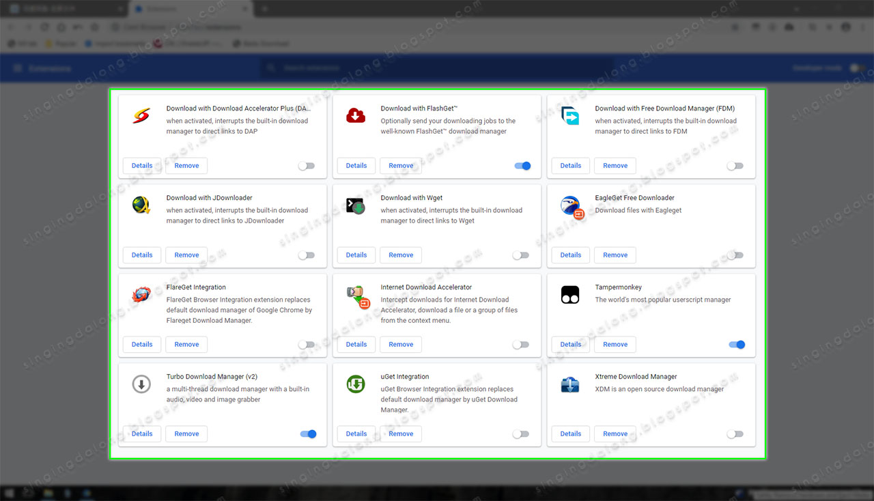This screenshot has width=874, height=501.
Task: Remove the FlareGet Integration extension
Action: [x=186, y=345]
